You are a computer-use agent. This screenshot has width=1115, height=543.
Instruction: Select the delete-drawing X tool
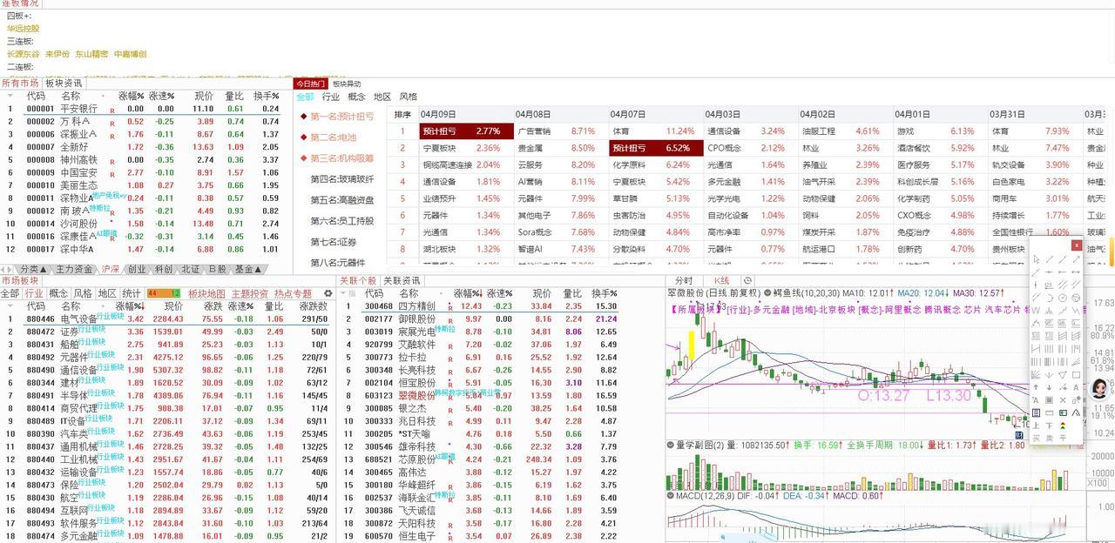(x=1063, y=401)
